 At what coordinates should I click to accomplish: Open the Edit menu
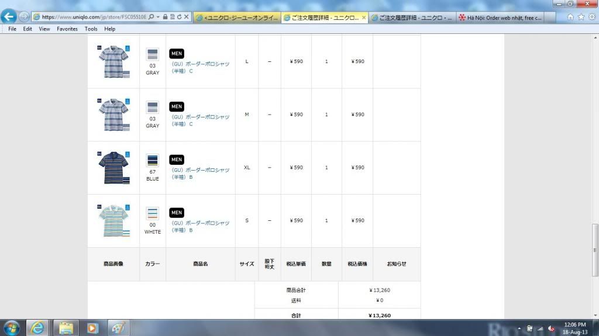(x=27, y=29)
